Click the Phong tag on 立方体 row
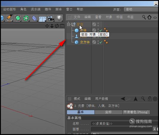This screenshot has height=135, width=159. pos(106,42)
